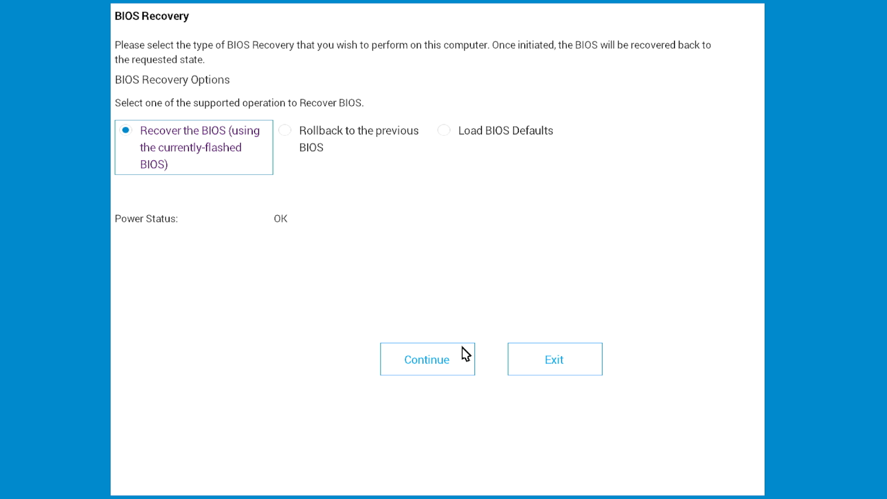Click inside the Continue button's blue border
This screenshot has height=499, width=887.
click(427, 359)
